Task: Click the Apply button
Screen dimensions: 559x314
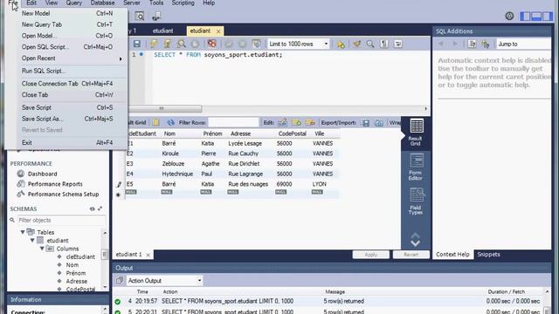Action: [x=370, y=255]
